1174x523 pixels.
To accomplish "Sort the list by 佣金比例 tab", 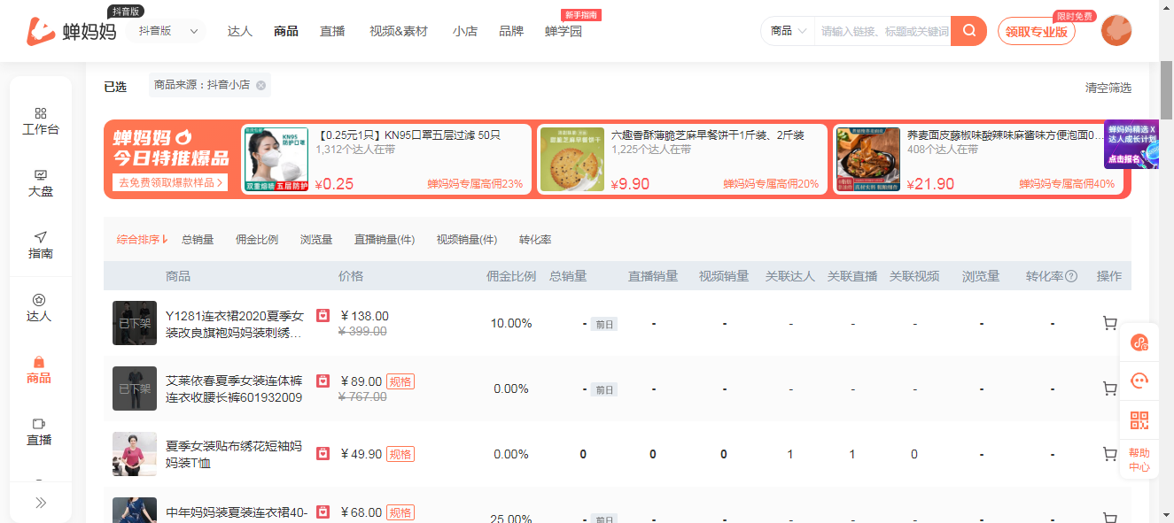I will point(257,240).
